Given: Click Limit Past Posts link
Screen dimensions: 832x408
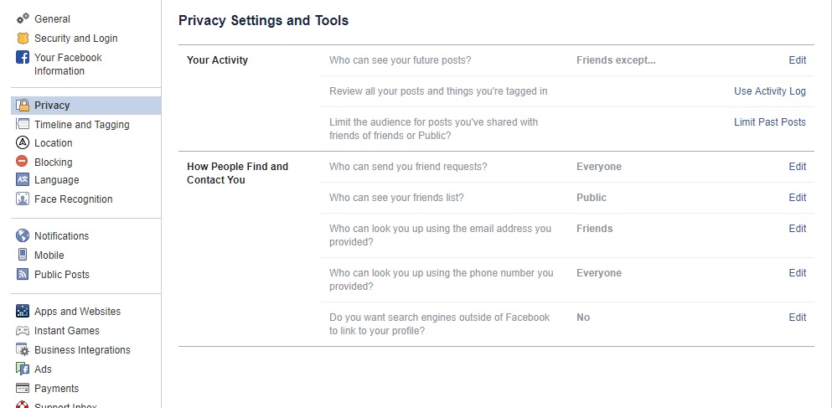Looking at the screenshot, I should 769,122.
